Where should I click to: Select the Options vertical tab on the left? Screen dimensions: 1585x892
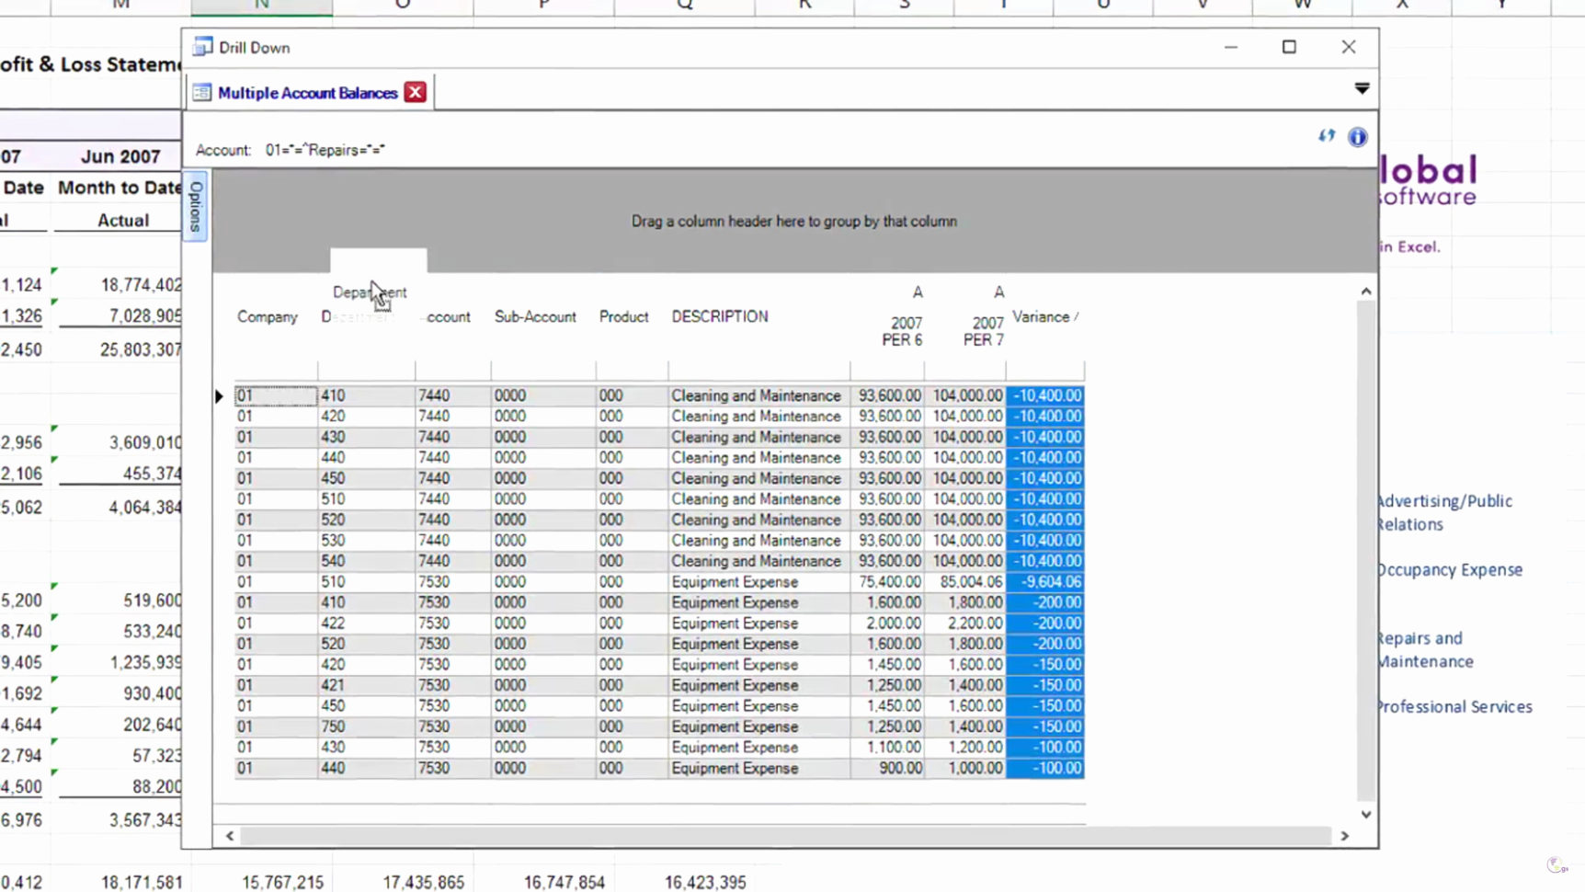coord(194,206)
